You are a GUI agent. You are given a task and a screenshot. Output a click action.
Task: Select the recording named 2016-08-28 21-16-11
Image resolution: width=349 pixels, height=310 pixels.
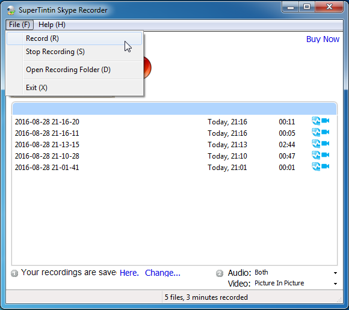click(x=47, y=133)
